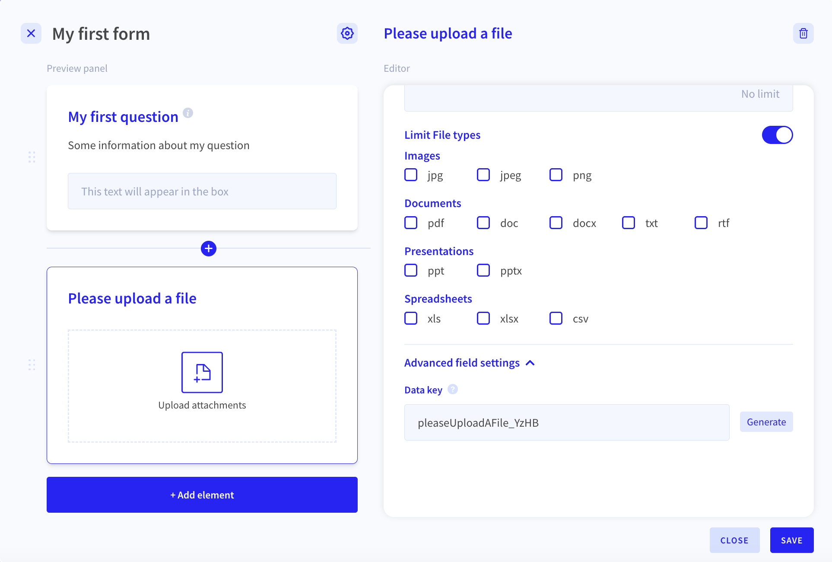The image size is (832, 562).
Task: Select the My first question preview card heading
Action: click(x=123, y=117)
